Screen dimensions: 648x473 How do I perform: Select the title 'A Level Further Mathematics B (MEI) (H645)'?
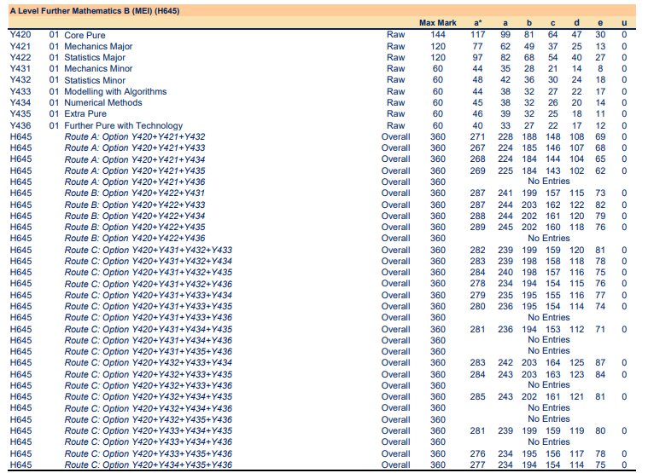95,11
